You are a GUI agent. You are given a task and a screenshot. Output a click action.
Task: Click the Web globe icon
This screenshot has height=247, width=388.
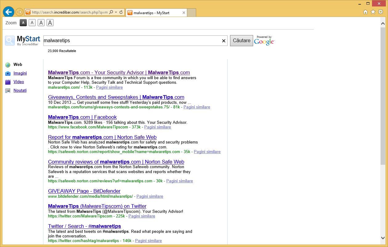point(8,65)
